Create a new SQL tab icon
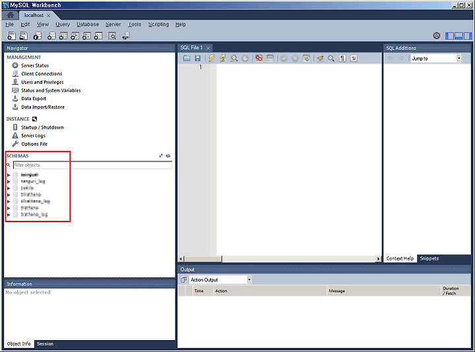The image size is (475, 352). pos(11,36)
